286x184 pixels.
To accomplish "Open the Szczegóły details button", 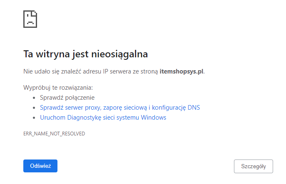I will click(x=254, y=166).
